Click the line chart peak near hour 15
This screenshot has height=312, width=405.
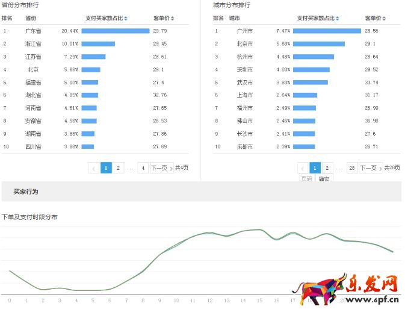(259, 230)
